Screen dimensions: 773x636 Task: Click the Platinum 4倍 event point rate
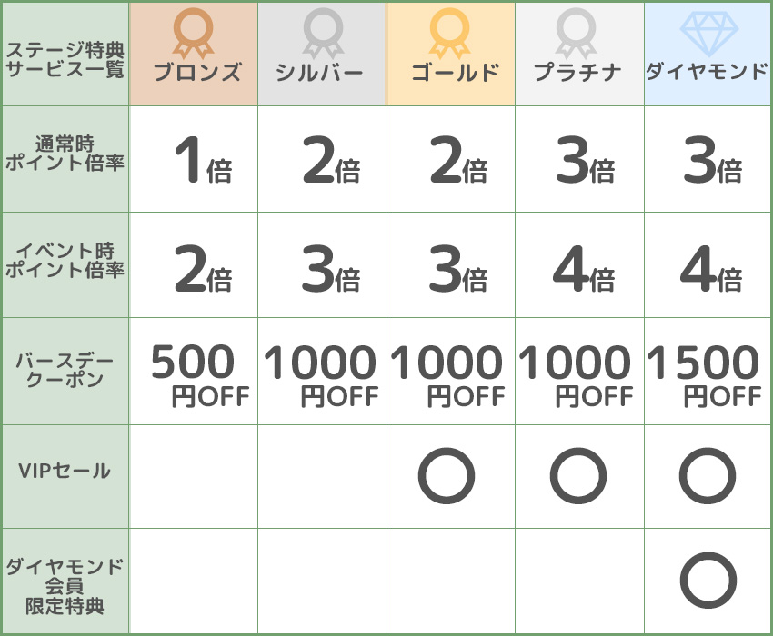[x=583, y=270]
